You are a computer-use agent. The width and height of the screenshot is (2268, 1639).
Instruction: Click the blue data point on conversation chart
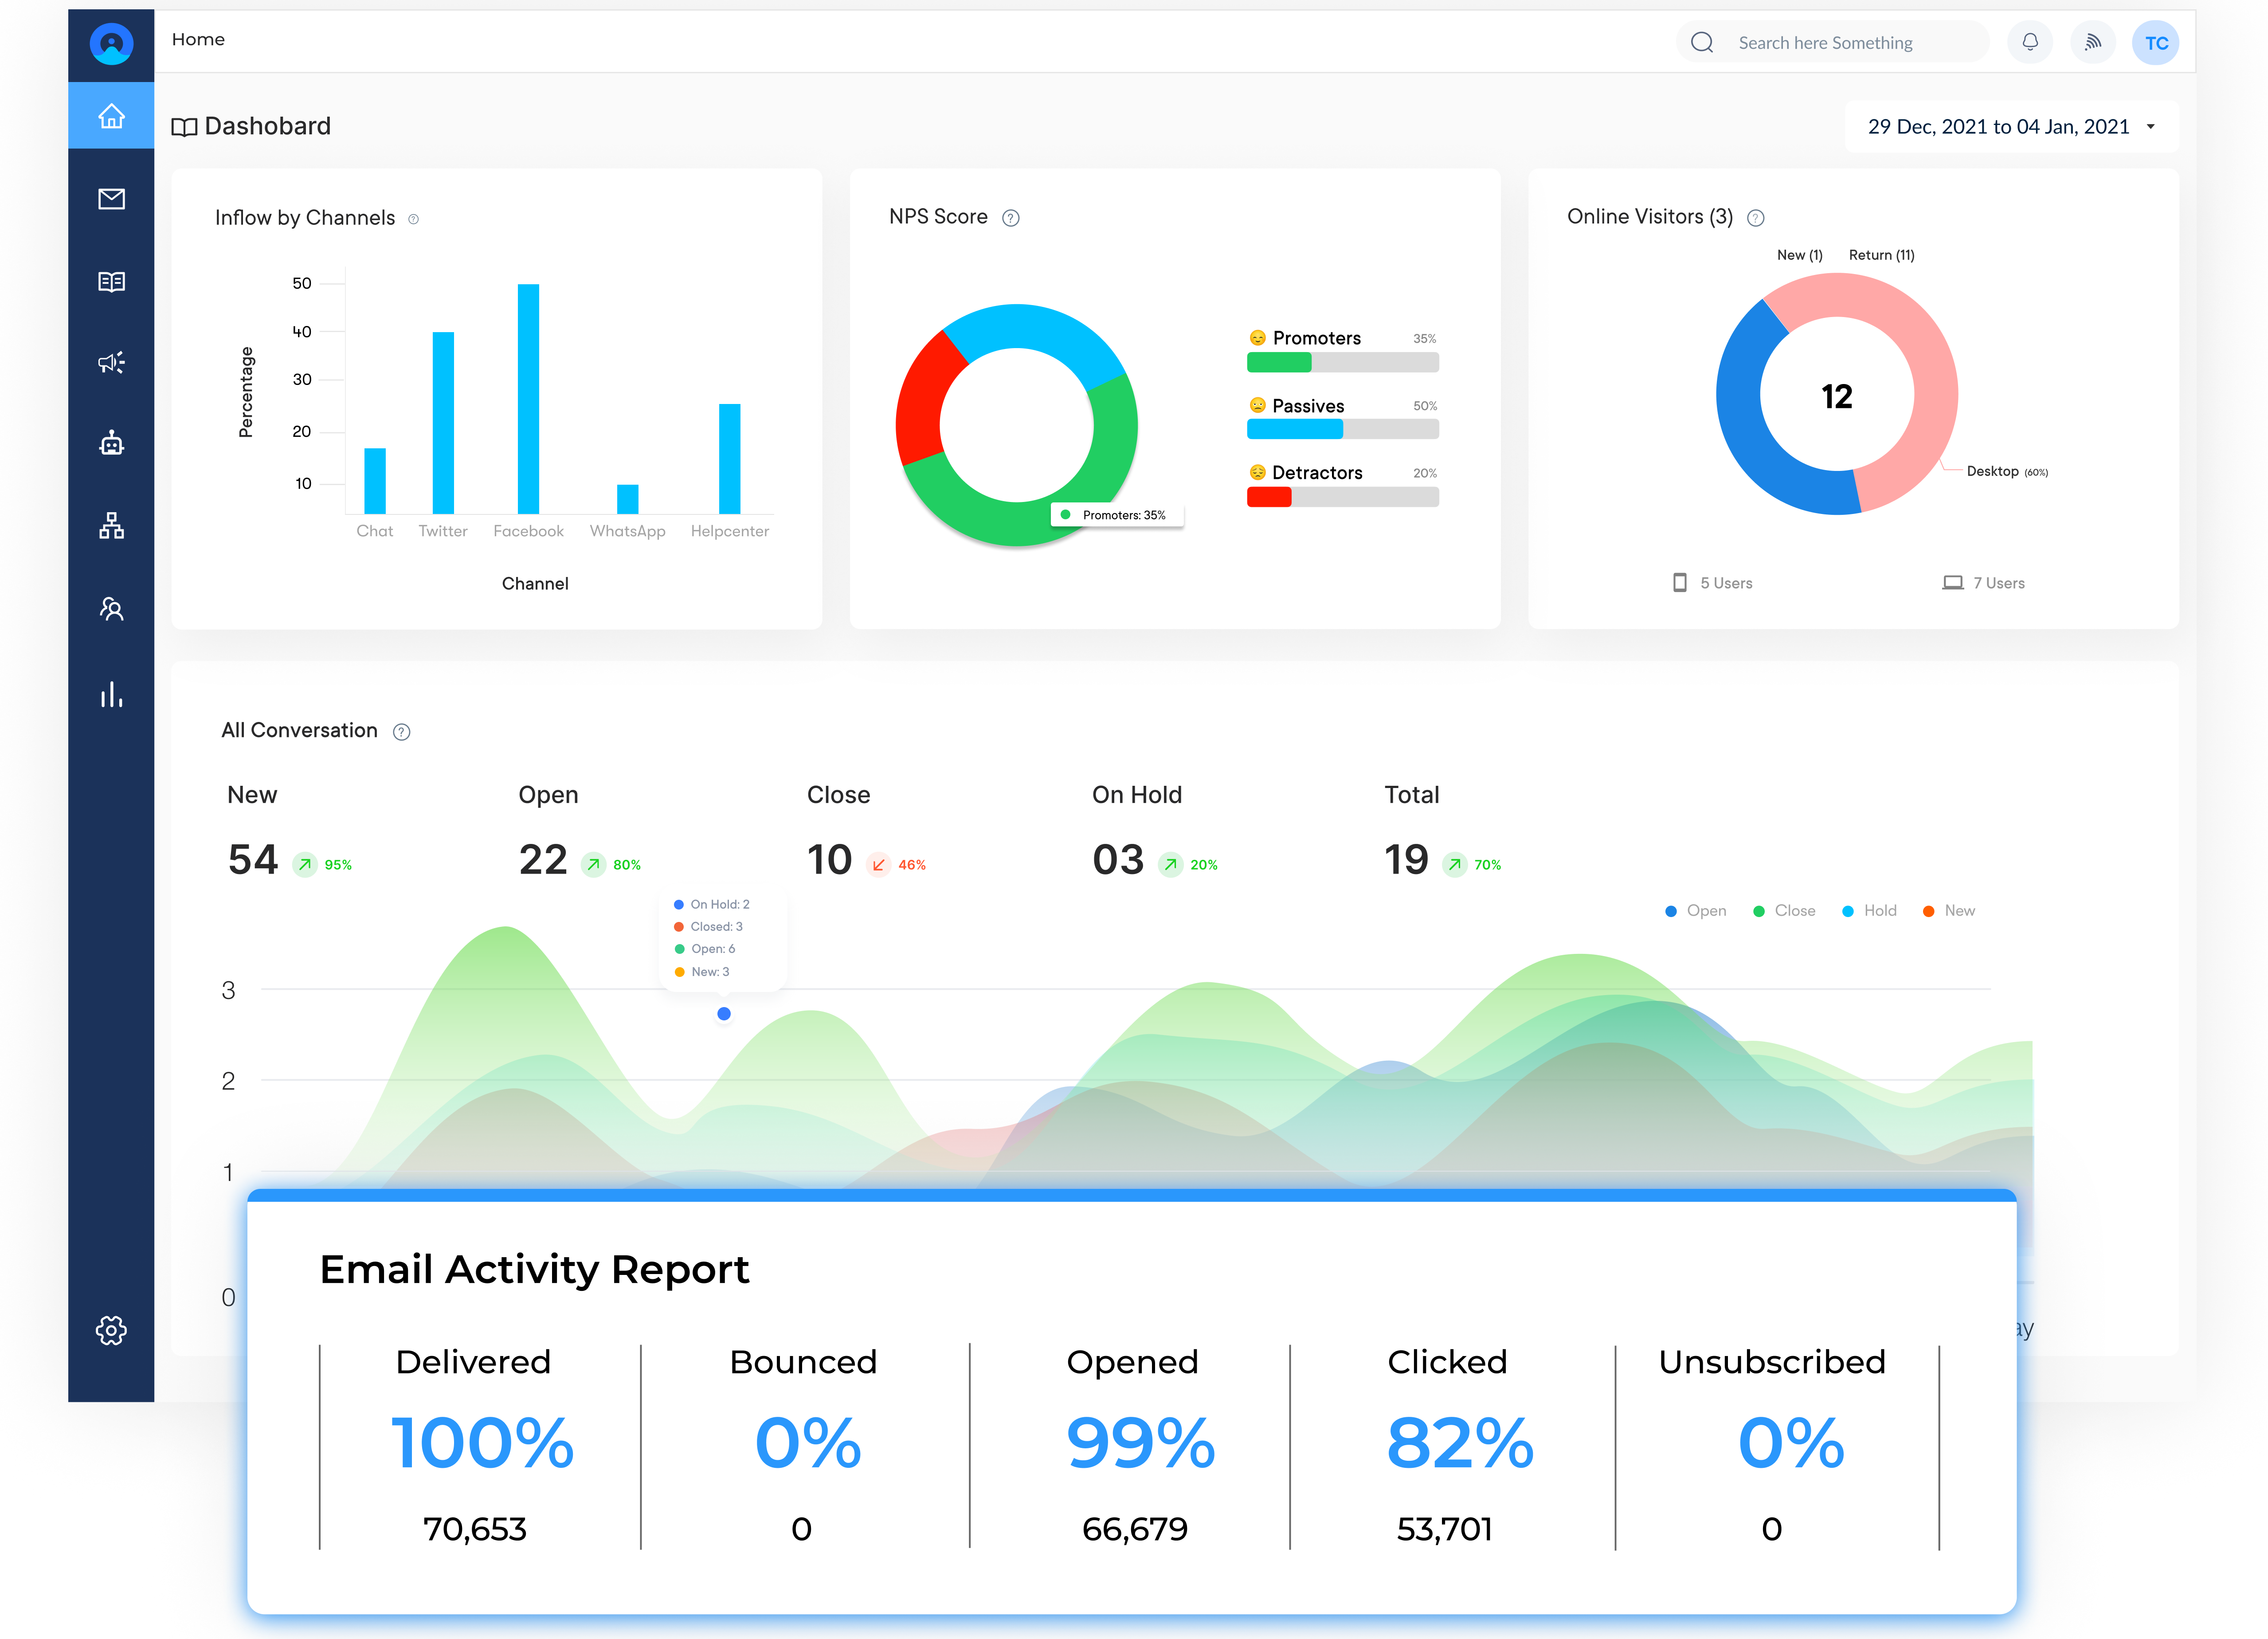tap(724, 1014)
